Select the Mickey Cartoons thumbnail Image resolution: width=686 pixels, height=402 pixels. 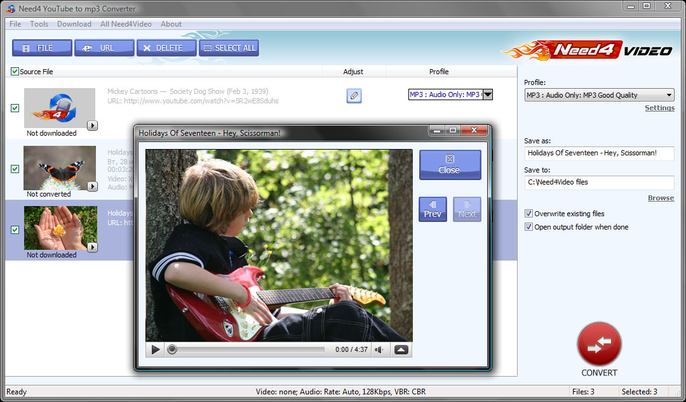pyautogui.click(x=60, y=108)
